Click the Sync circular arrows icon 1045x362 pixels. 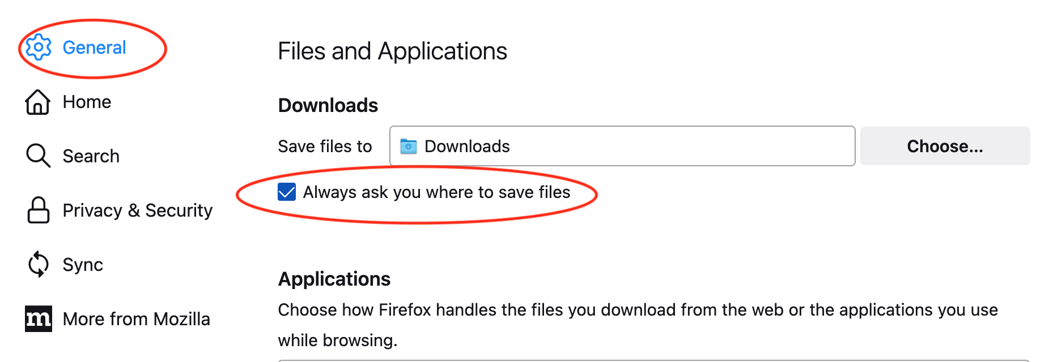click(38, 265)
